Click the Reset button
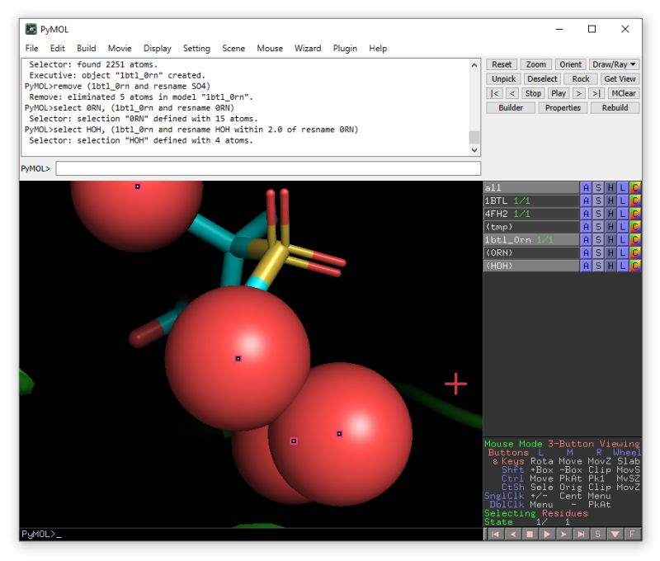This screenshot has height=561, width=660. (x=502, y=64)
